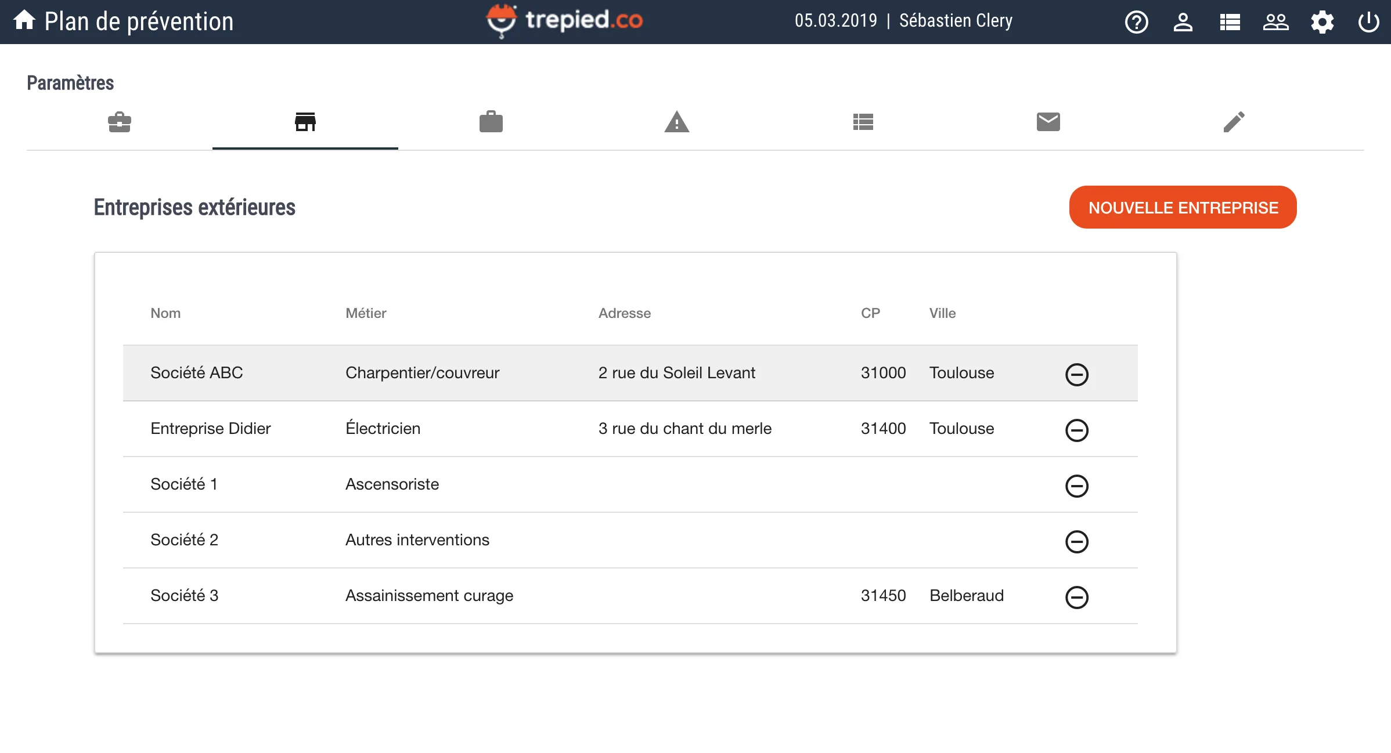Click the Autres interventions trade cell

(417, 540)
